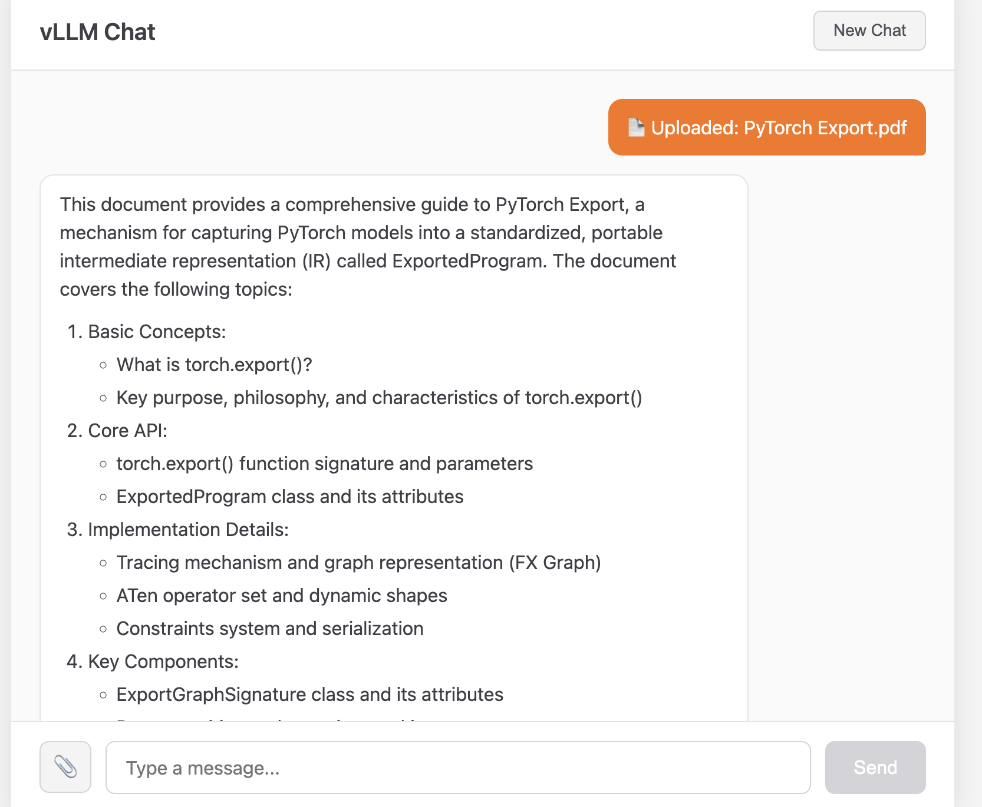
Task: Click the document icon in the upload bubble
Action: point(636,128)
